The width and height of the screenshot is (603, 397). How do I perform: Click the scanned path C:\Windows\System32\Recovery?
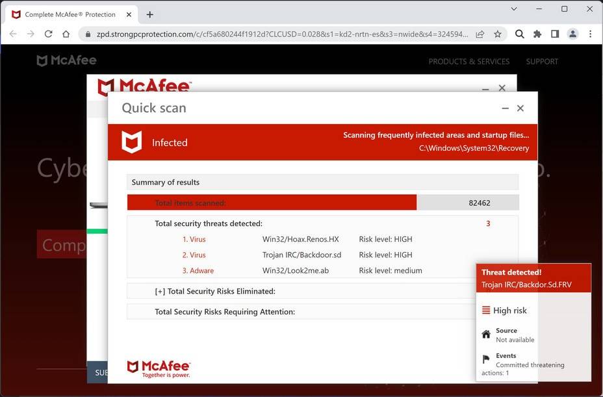[474, 148]
